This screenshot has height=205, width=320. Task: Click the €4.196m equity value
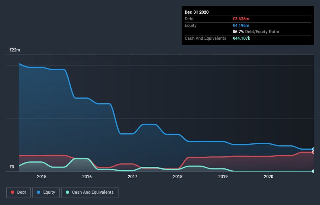(241, 25)
